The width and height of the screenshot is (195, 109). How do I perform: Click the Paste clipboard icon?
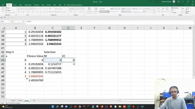point(3,9)
